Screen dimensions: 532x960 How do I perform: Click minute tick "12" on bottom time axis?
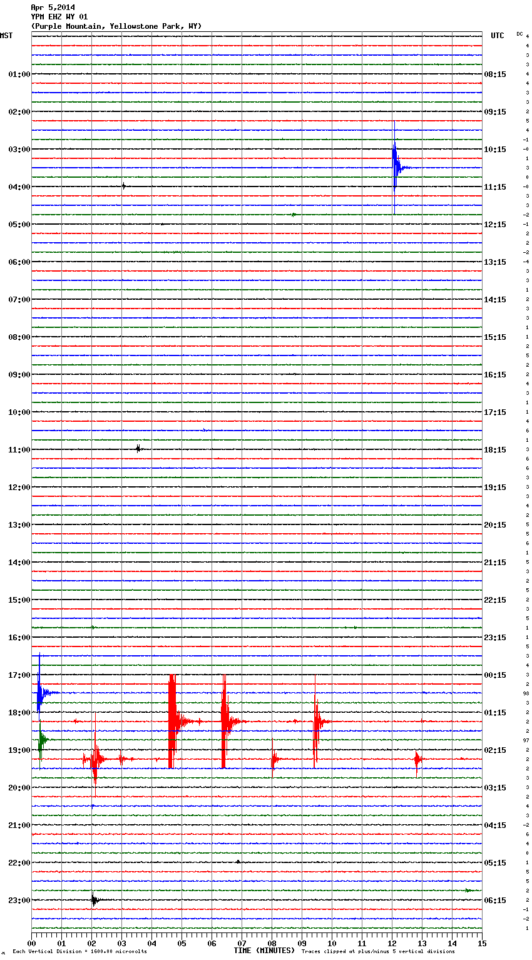(x=392, y=943)
